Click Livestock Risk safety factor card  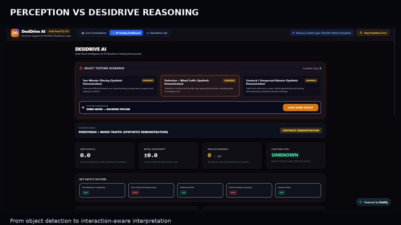(x=298, y=190)
